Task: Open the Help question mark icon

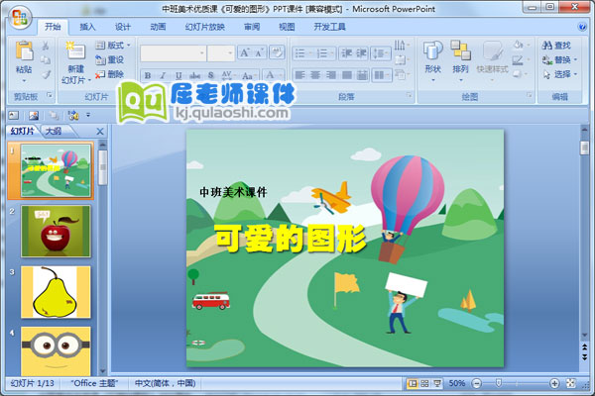Action: point(582,27)
